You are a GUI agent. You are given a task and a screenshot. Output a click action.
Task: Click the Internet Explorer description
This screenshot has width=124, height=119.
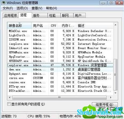click(91, 44)
